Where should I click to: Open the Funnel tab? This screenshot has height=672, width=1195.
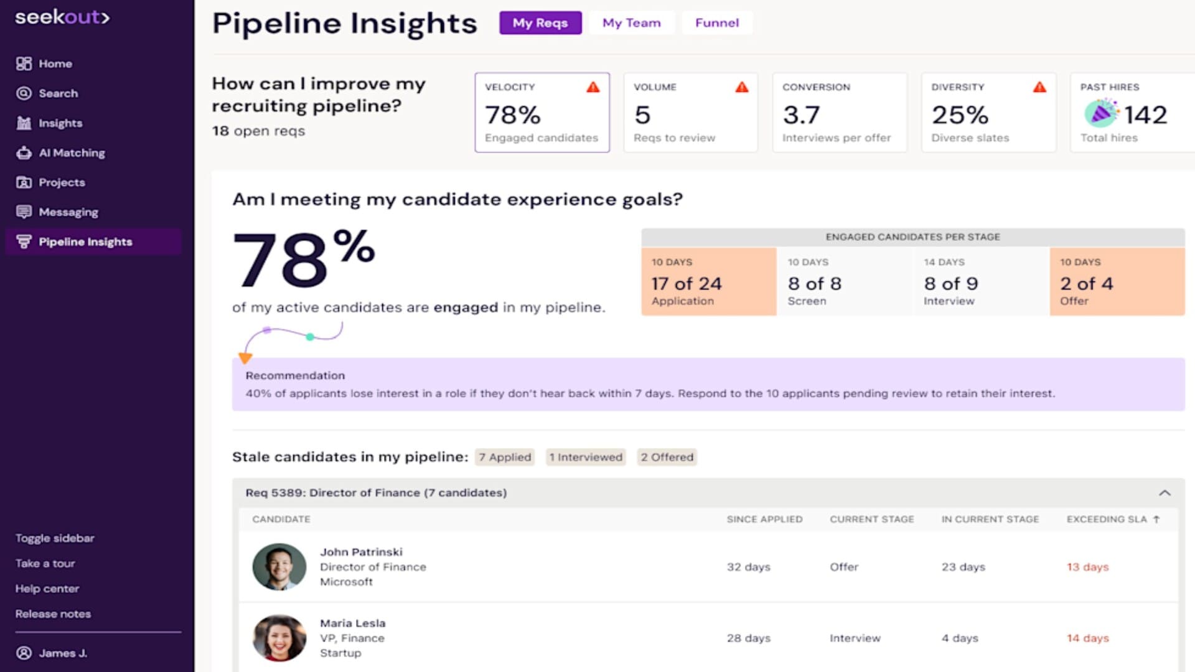(x=717, y=23)
